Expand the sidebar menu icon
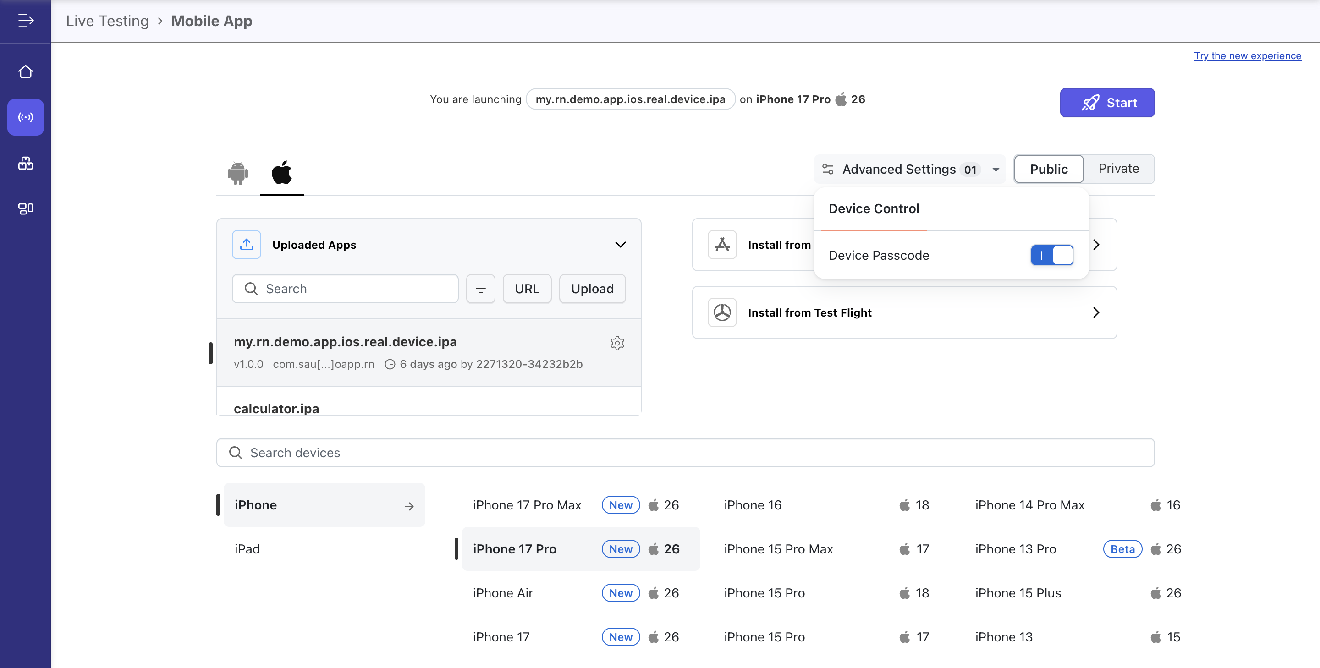Screen dimensions: 1320x668 tap(26, 21)
